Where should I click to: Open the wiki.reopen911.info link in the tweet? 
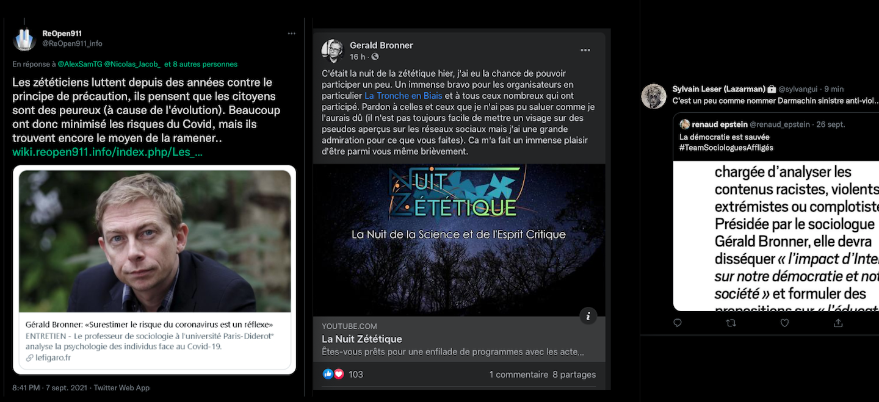[107, 152]
